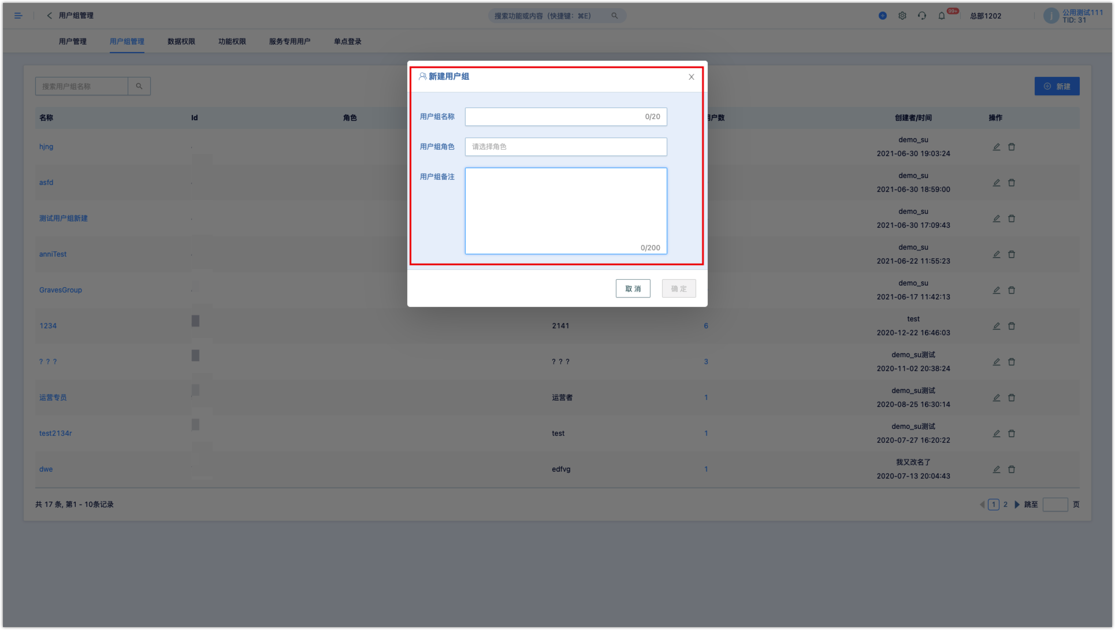Viewport: 1115px width, 630px height.
Task: Edit the 测试用户组新建 row
Action: 996,219
